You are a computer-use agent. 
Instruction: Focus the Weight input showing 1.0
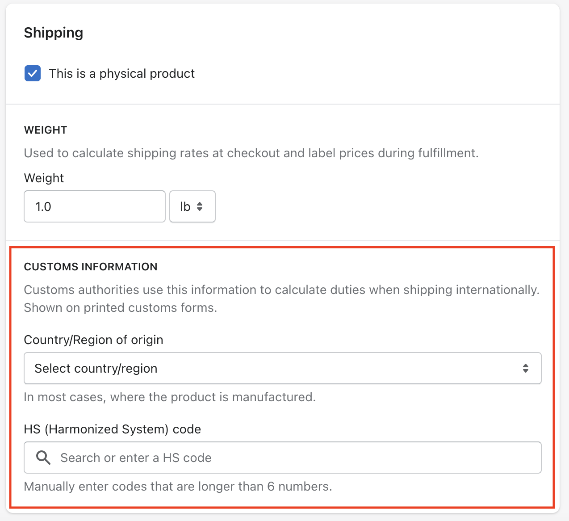pyautogui.click(x=95, y=206)
